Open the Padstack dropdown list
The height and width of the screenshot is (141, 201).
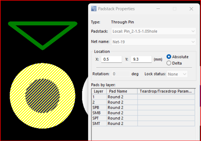(193, 31)
